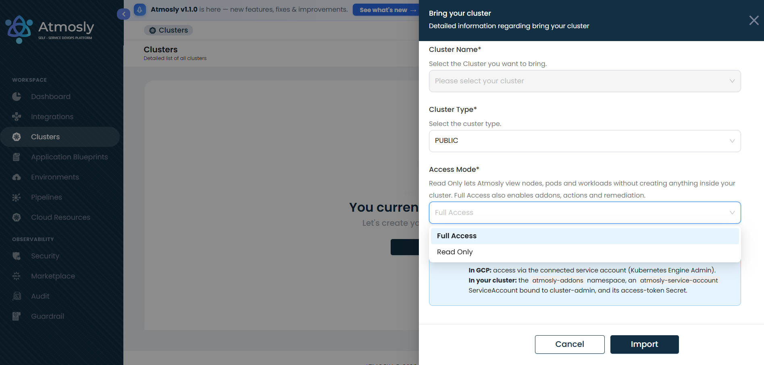This screenshot has height=365, width=764.
Task: Click the Audit icon
Action: tap(17, 296)
